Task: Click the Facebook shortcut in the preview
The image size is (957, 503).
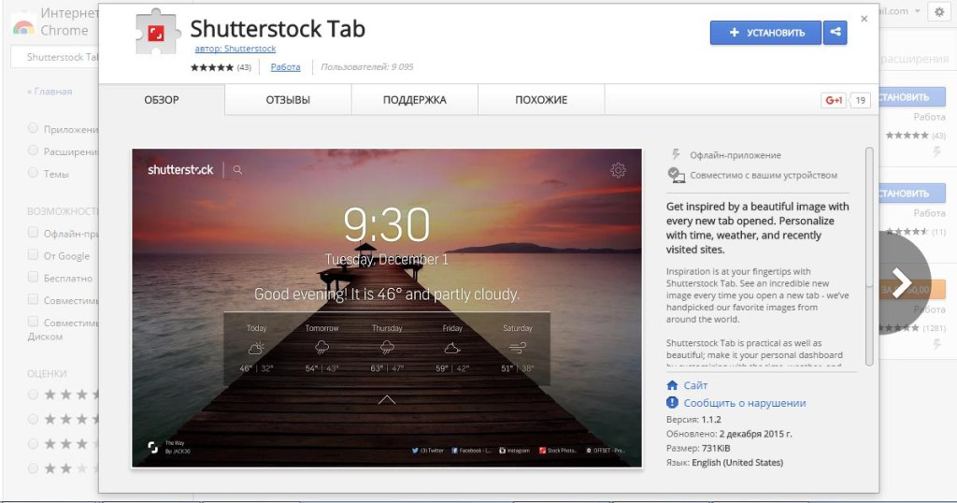Action: (x=471, y=451)
